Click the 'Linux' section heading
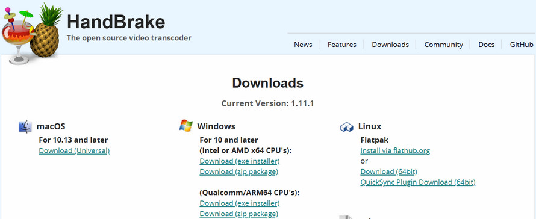The width and height of the screenshot is (536, 219). 370,126
